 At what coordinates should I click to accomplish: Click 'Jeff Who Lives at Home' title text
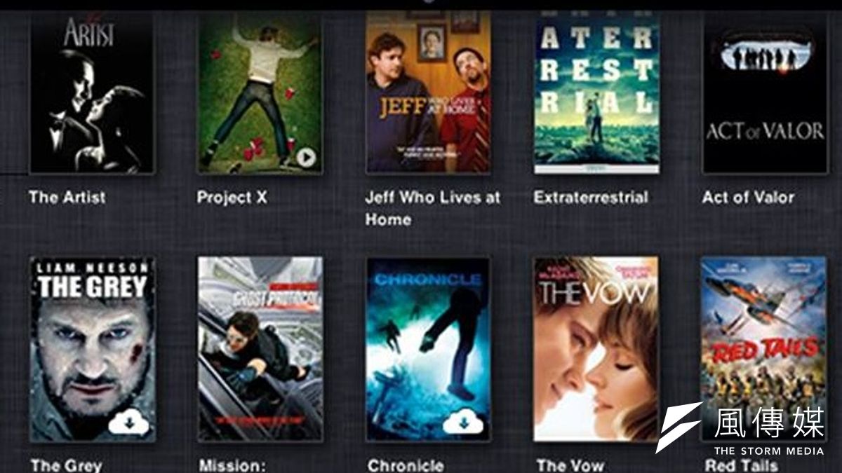(433, 208)
